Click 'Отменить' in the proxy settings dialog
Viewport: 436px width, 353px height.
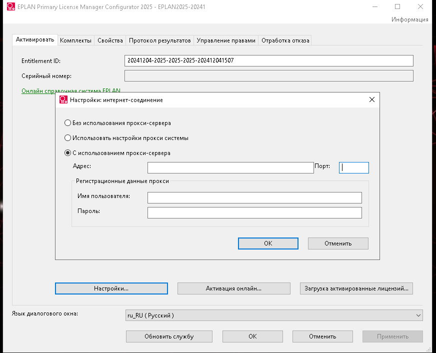click(x=338, y=243)
